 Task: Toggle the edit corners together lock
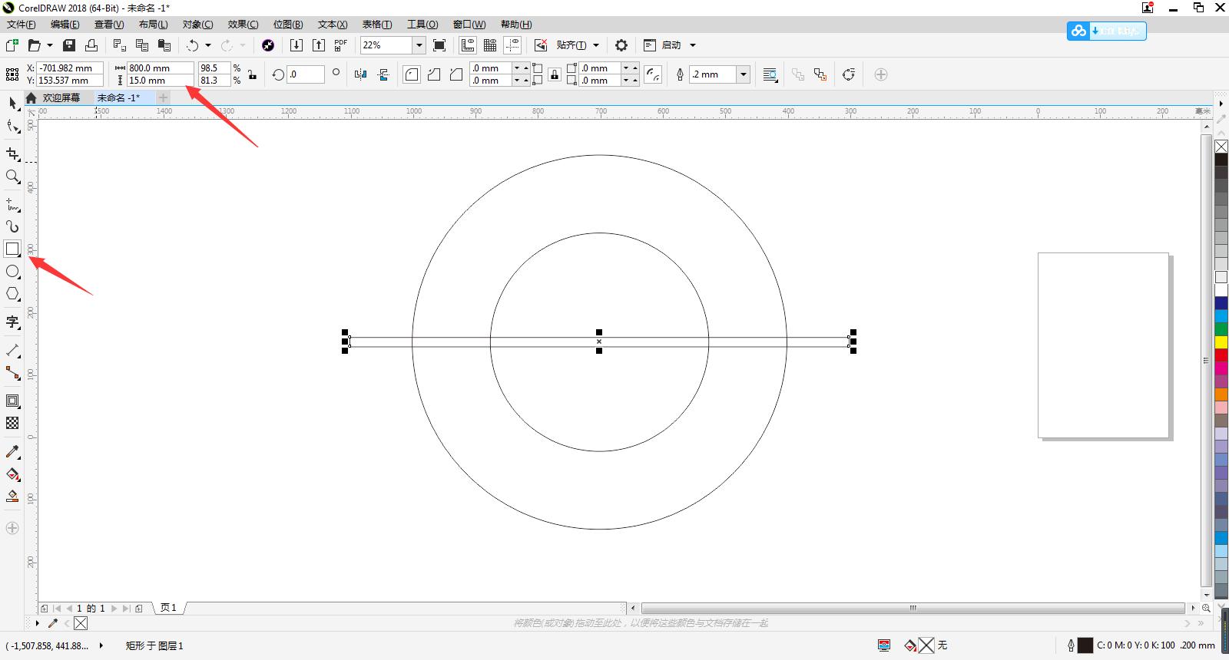(554, 74)
